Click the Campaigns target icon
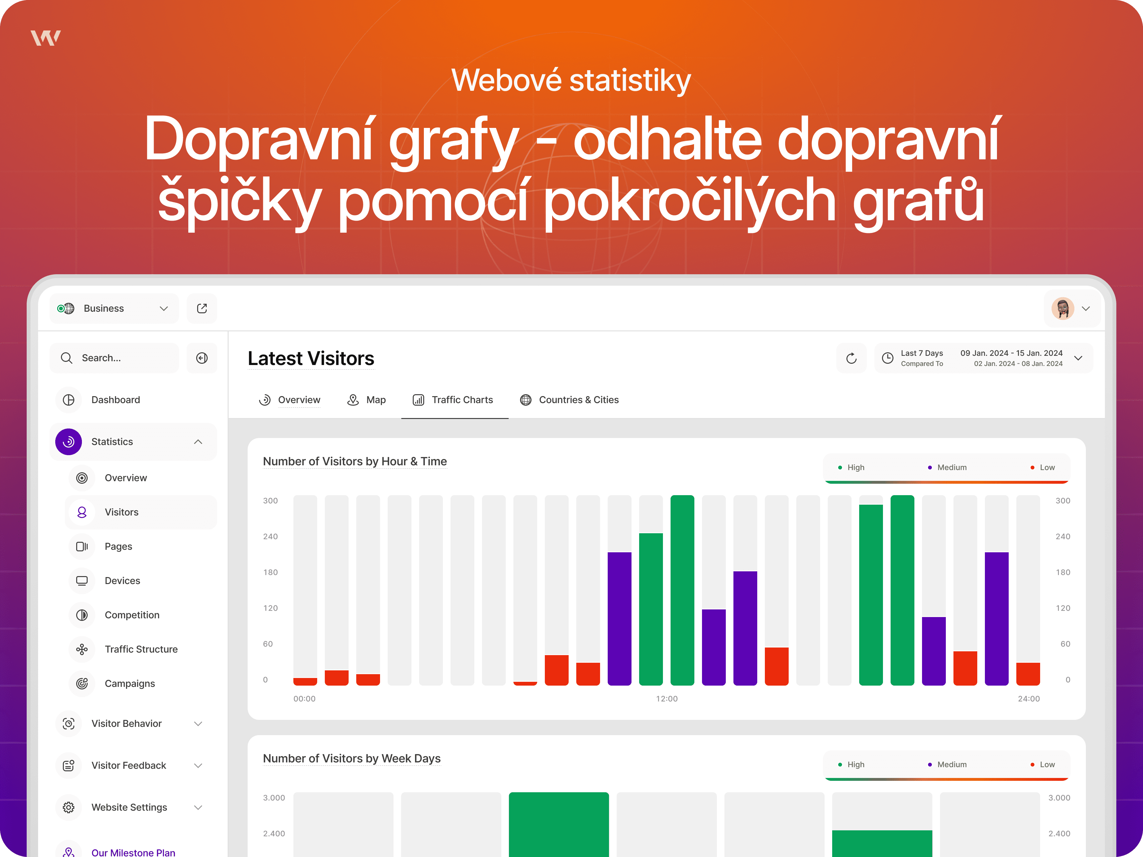Viewport: 1143px width, 857px height. coord(82,683)
